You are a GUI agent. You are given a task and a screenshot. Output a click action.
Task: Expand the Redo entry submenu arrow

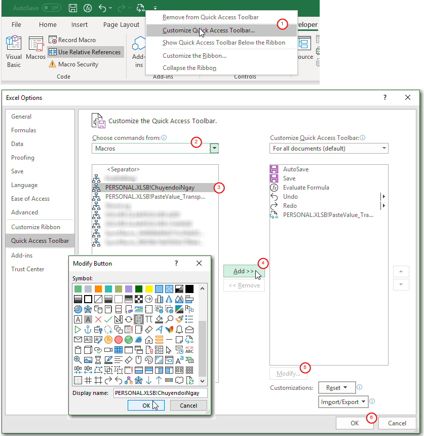tap(383, 205)
